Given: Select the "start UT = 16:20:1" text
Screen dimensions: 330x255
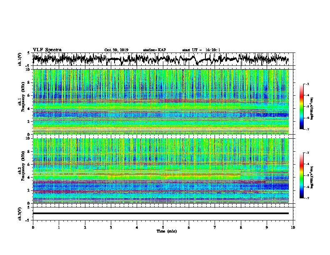Looking at the screenshot, I should click(x=201, y=50).
